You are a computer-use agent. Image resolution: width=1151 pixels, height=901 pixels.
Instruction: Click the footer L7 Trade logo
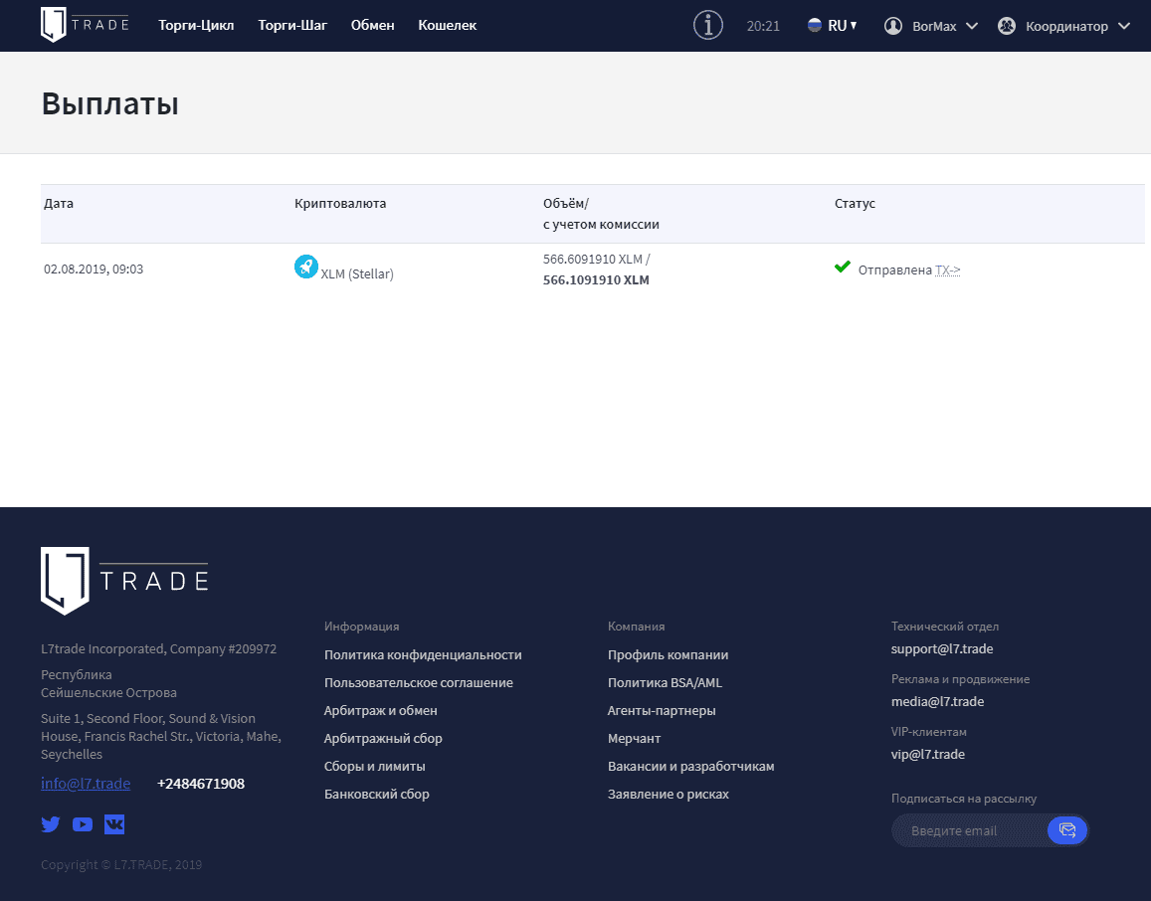[x=124, y=581]
